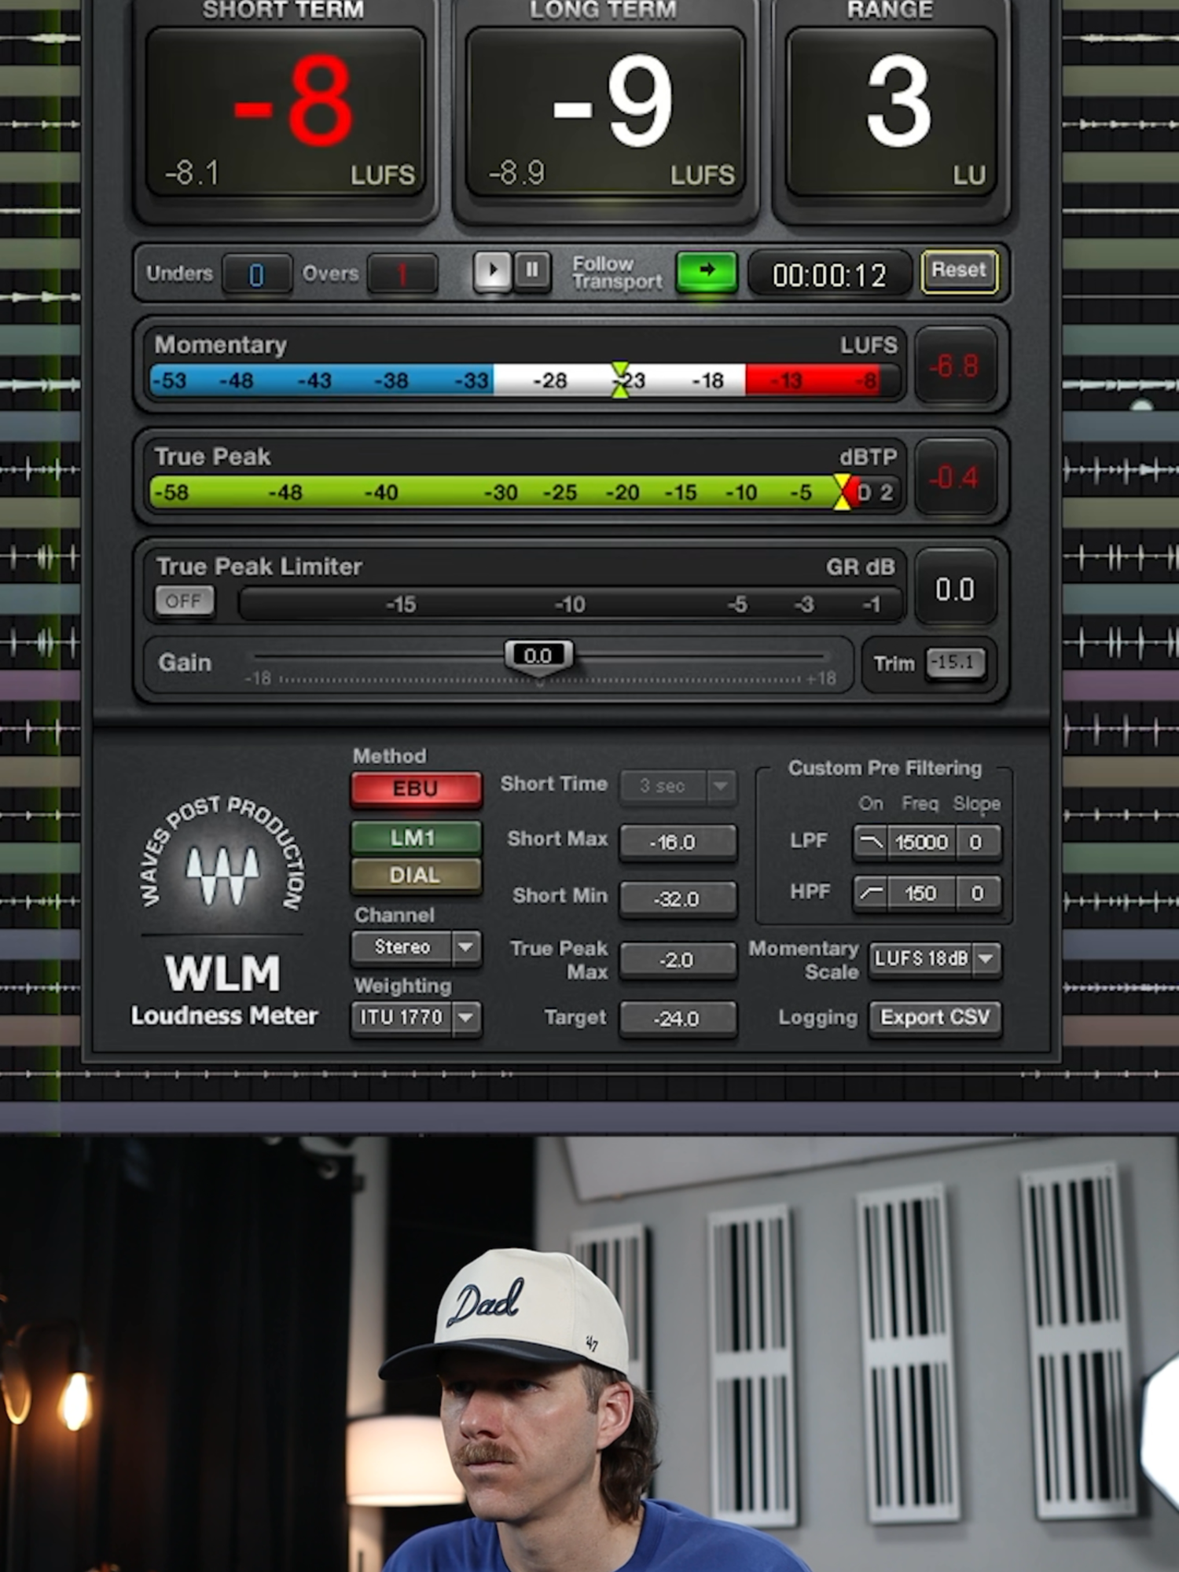The image size is (1179, 1572).
Task: Click the Long Term display showing -9
Action: [x=605, y=112]
